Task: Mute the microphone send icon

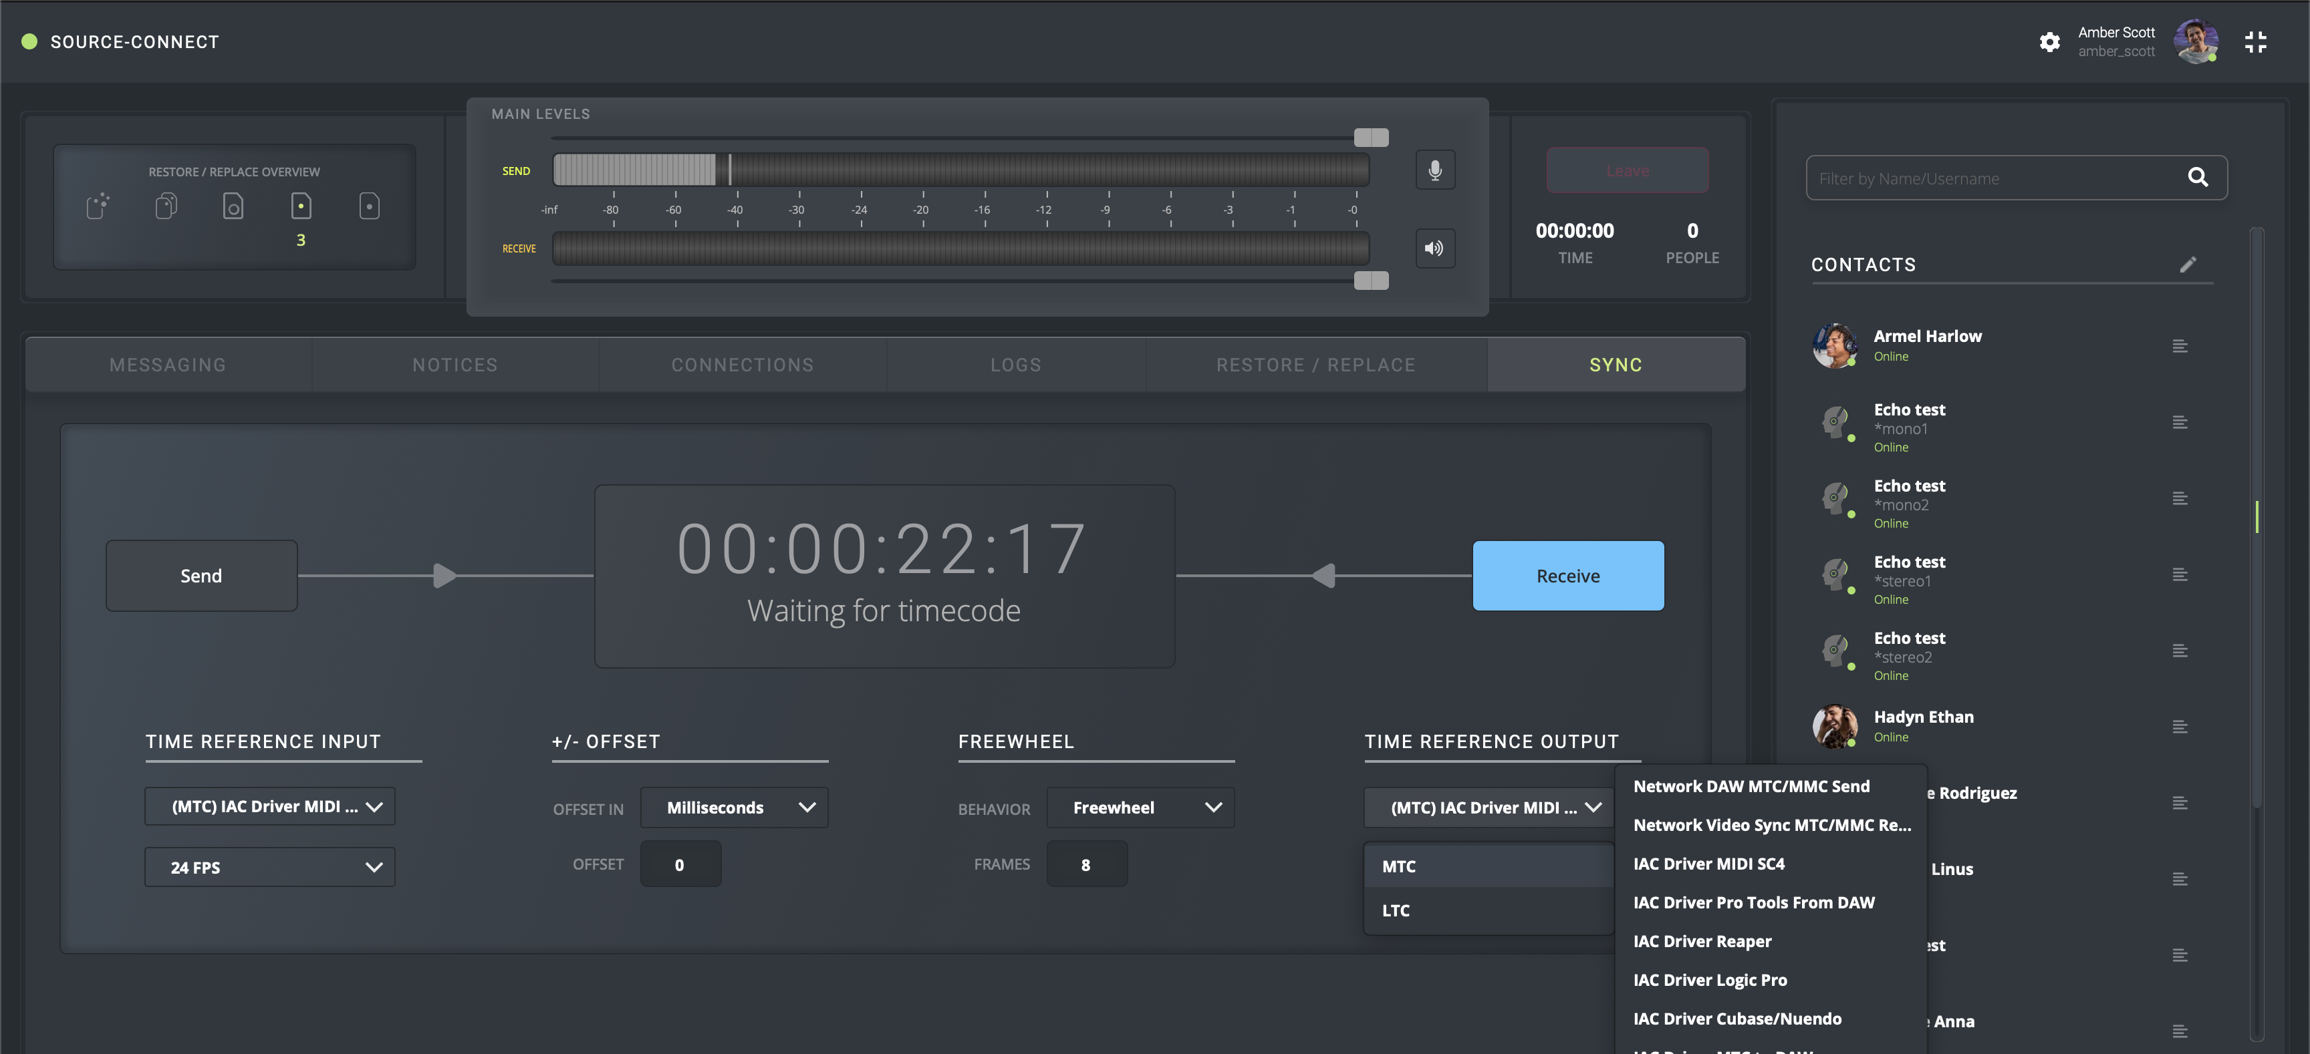Action: click(1435, 170)
